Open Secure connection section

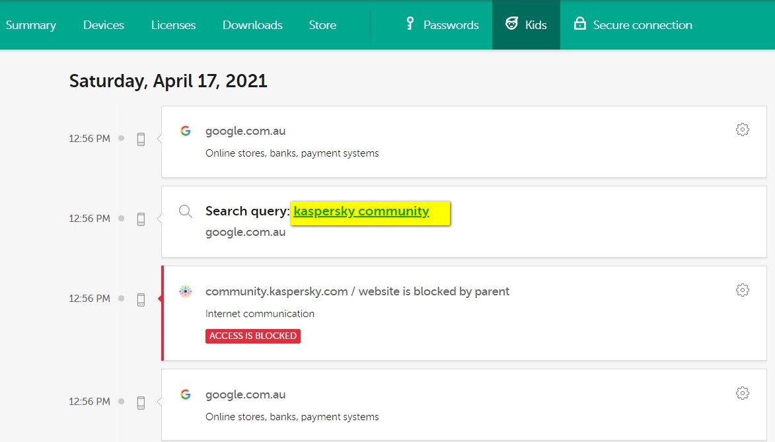[633, 25]
